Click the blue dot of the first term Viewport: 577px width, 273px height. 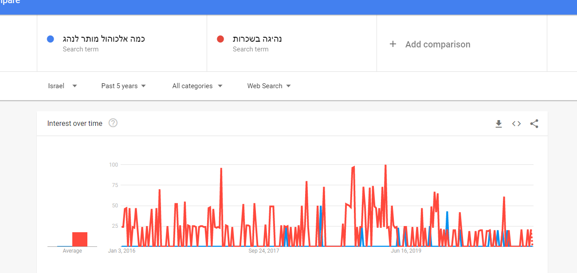click(x=51, y=39)
